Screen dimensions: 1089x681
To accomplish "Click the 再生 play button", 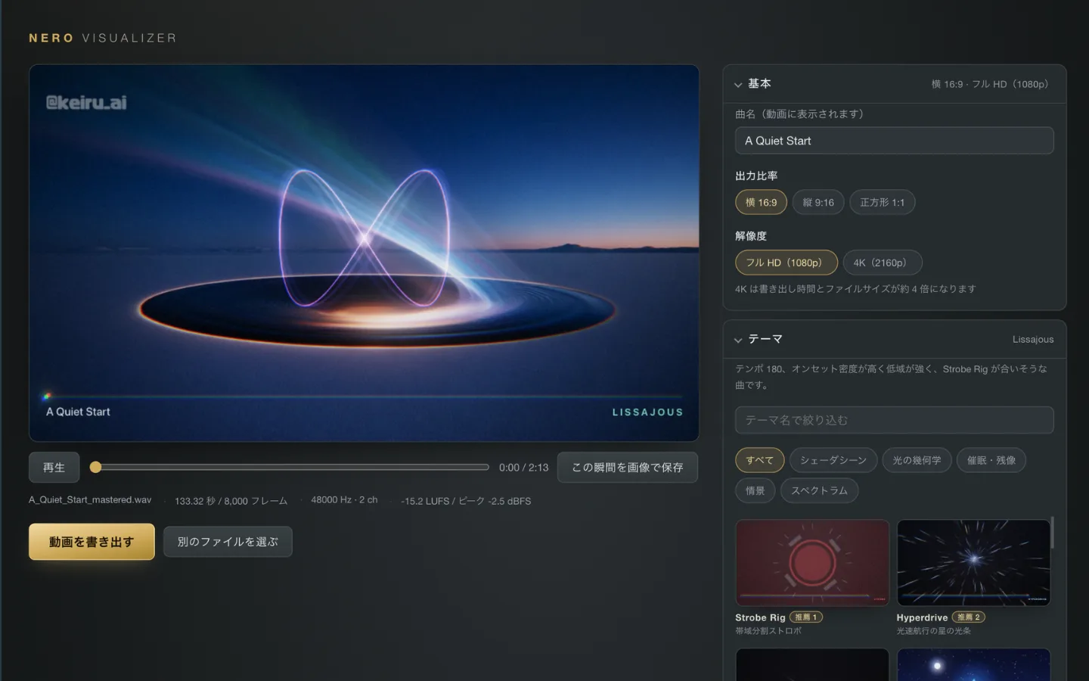I will [x=54, y=468].
